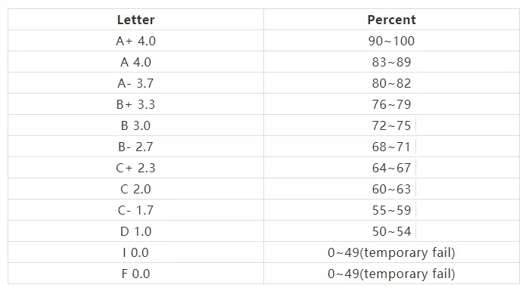
Task: Select the 90~100 percent cell
Action: (391, 41)
